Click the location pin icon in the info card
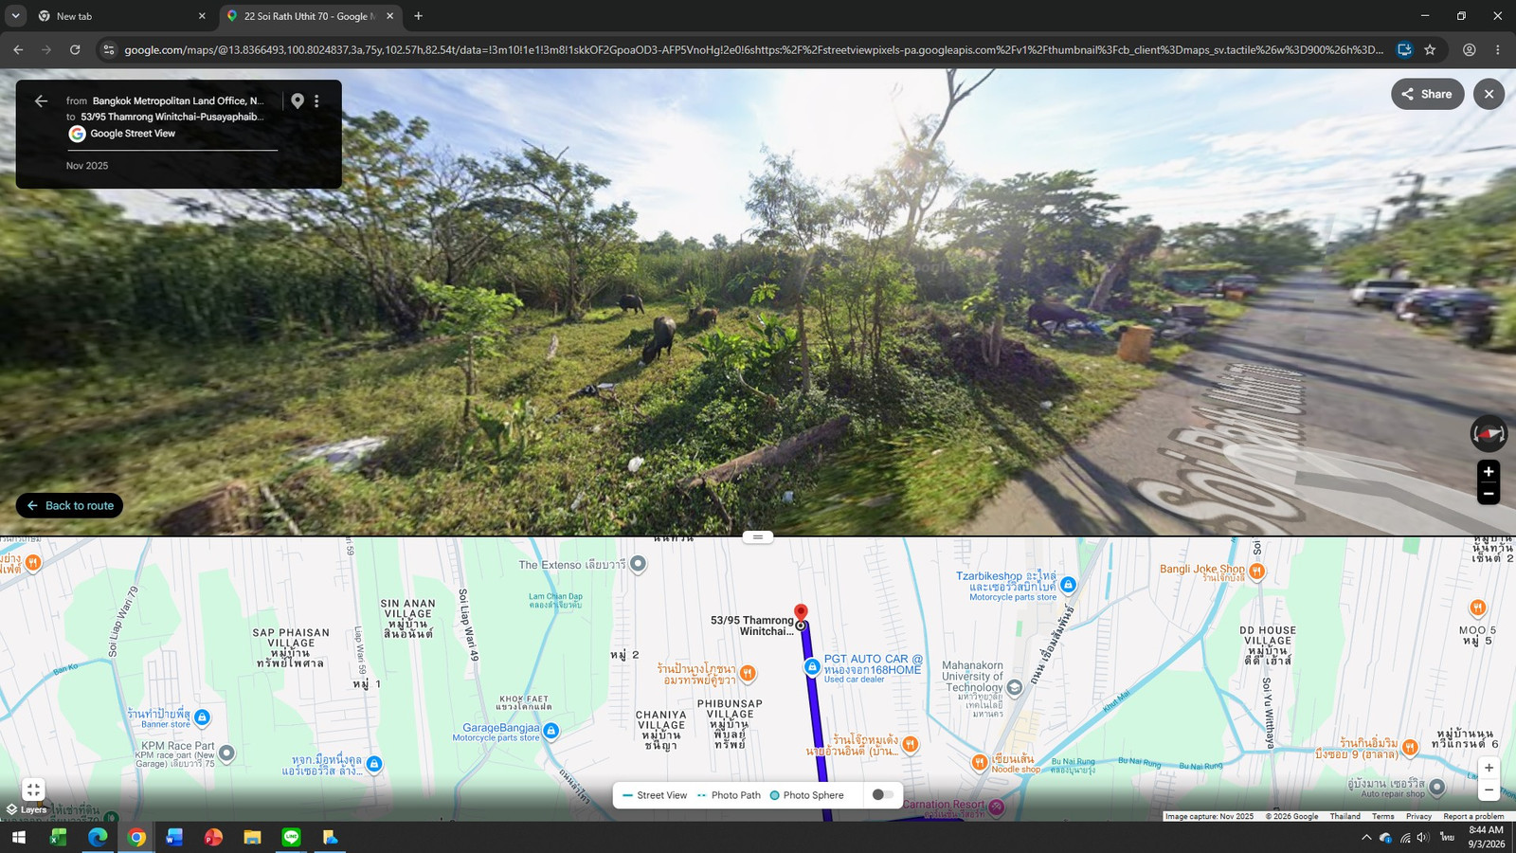This screenshot has height=853, width=1516. [298, 100]
